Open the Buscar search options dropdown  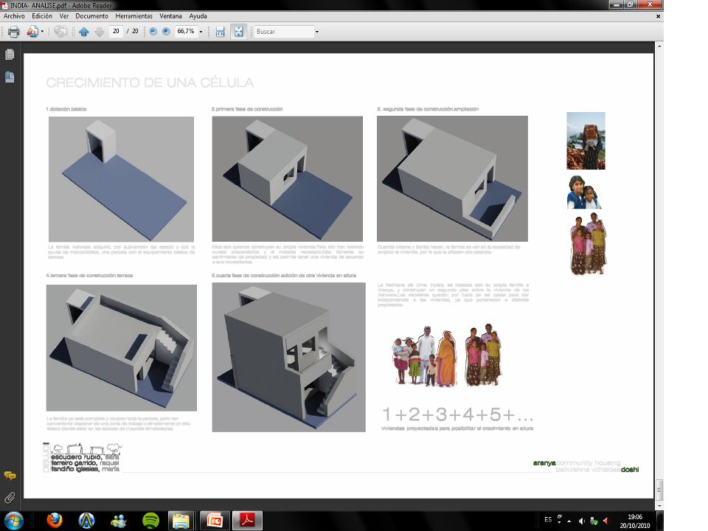click(x=317, y=32)
